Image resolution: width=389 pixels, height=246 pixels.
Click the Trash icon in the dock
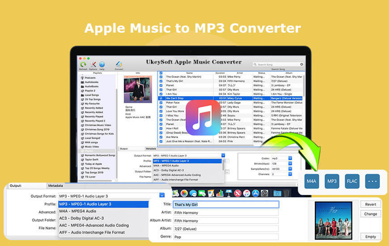pos(286,193)
